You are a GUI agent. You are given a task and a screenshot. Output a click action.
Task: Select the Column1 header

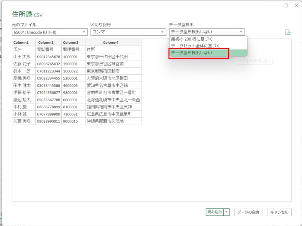(24, 42)
